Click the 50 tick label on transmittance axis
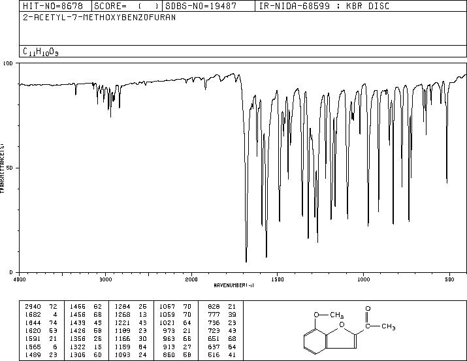467x361 pixels. pos(9,168)
